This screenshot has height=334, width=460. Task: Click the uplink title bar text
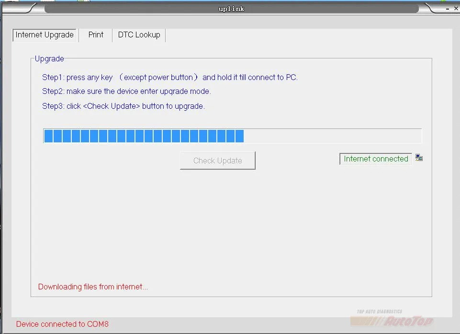click(232, 9)
